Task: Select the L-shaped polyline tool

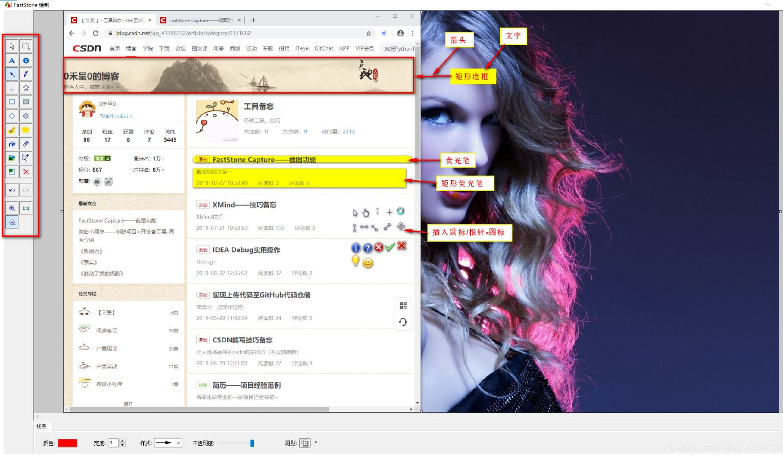Action: [x=12, y=88]
